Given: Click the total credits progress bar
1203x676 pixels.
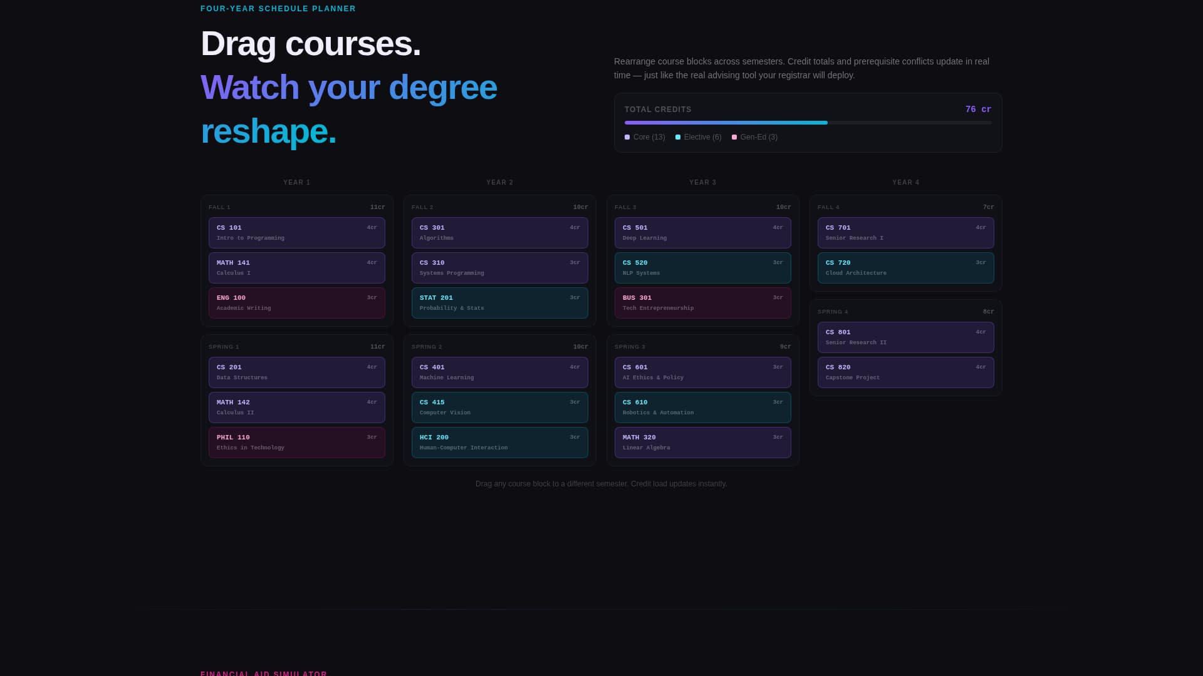Looking at the screenshot, I should [808, 123].
